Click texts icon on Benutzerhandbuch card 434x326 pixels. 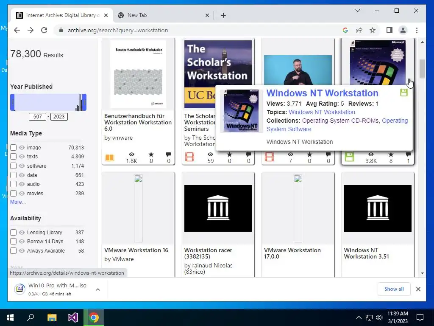tap(109, 158)
